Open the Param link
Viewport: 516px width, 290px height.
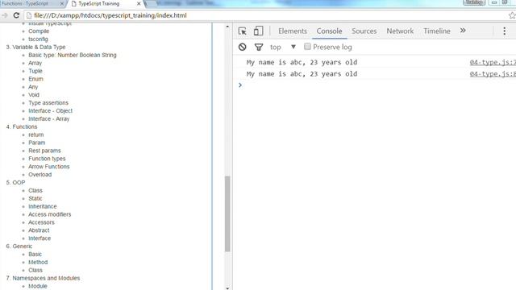[36, 143]
